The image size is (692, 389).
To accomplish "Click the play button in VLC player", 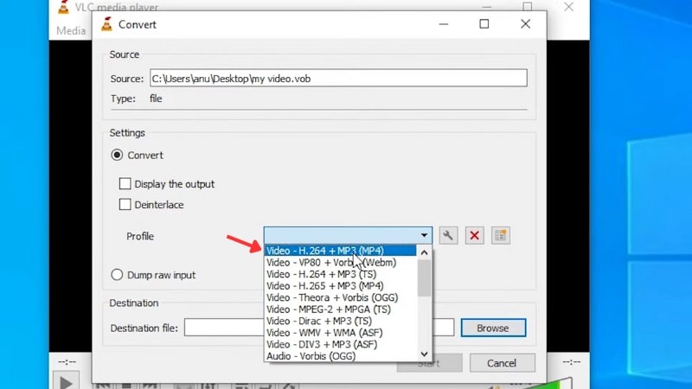I will (67, 381).
